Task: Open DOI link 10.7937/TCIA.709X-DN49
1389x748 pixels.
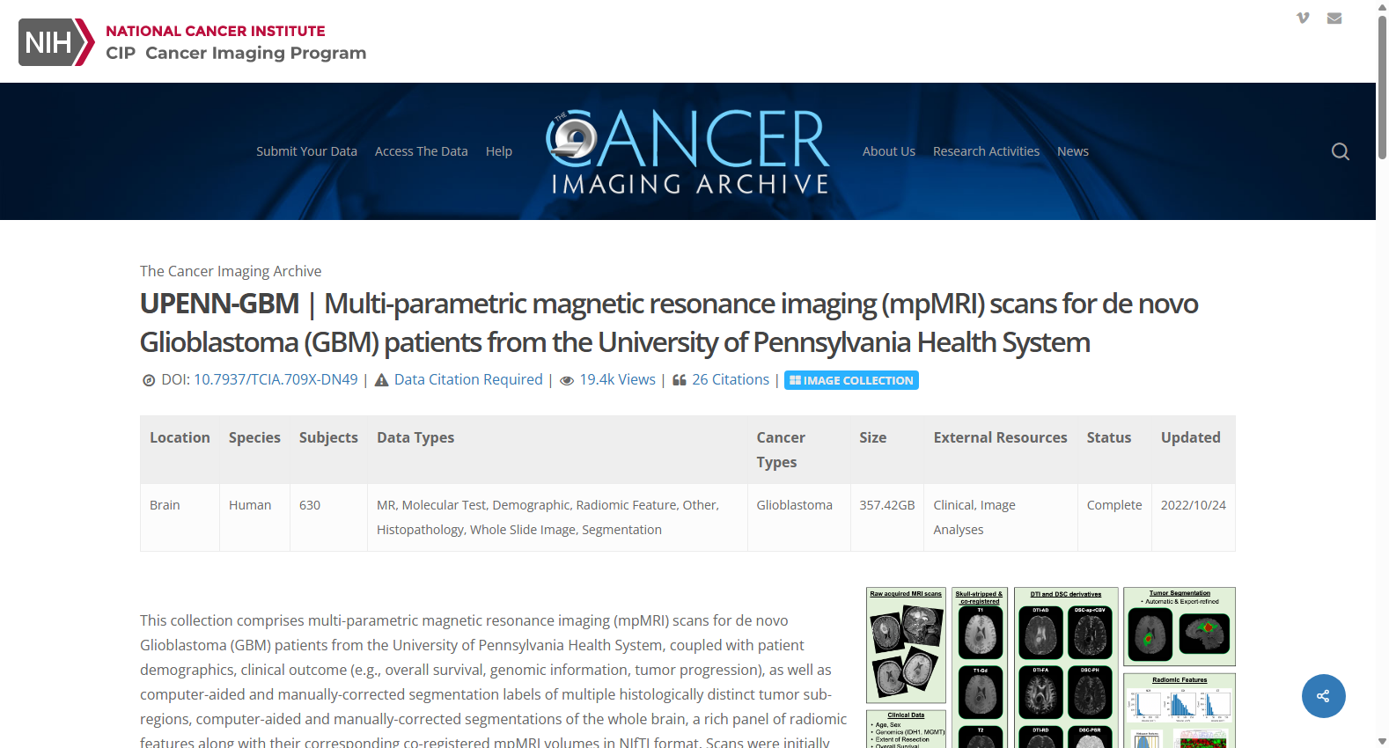Action: (276, 379)
